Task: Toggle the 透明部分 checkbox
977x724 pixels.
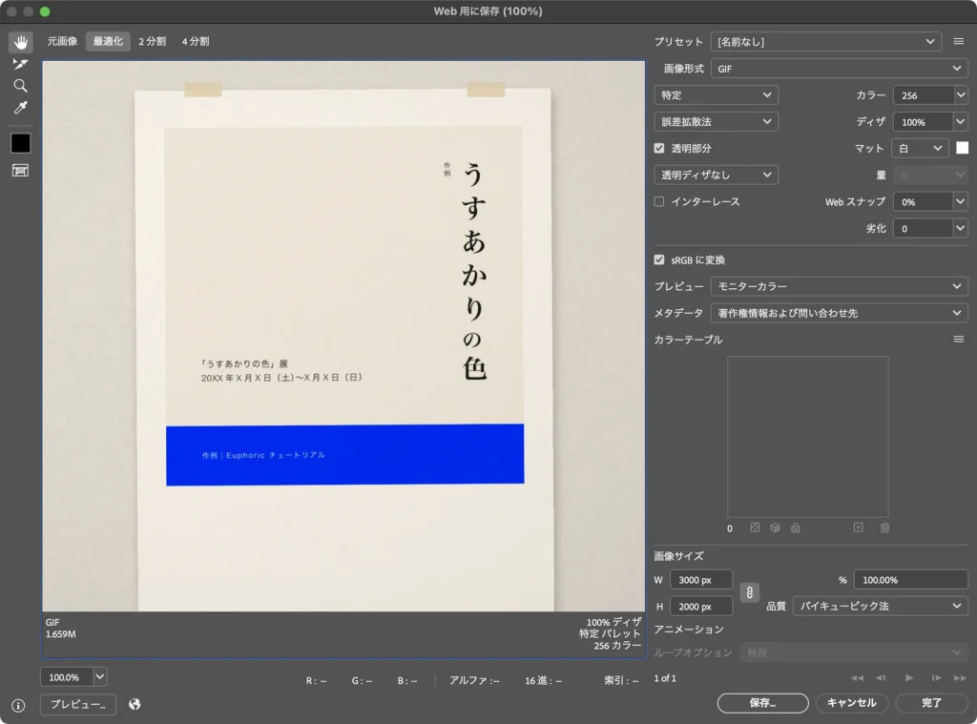Action: tap(659, 148)
